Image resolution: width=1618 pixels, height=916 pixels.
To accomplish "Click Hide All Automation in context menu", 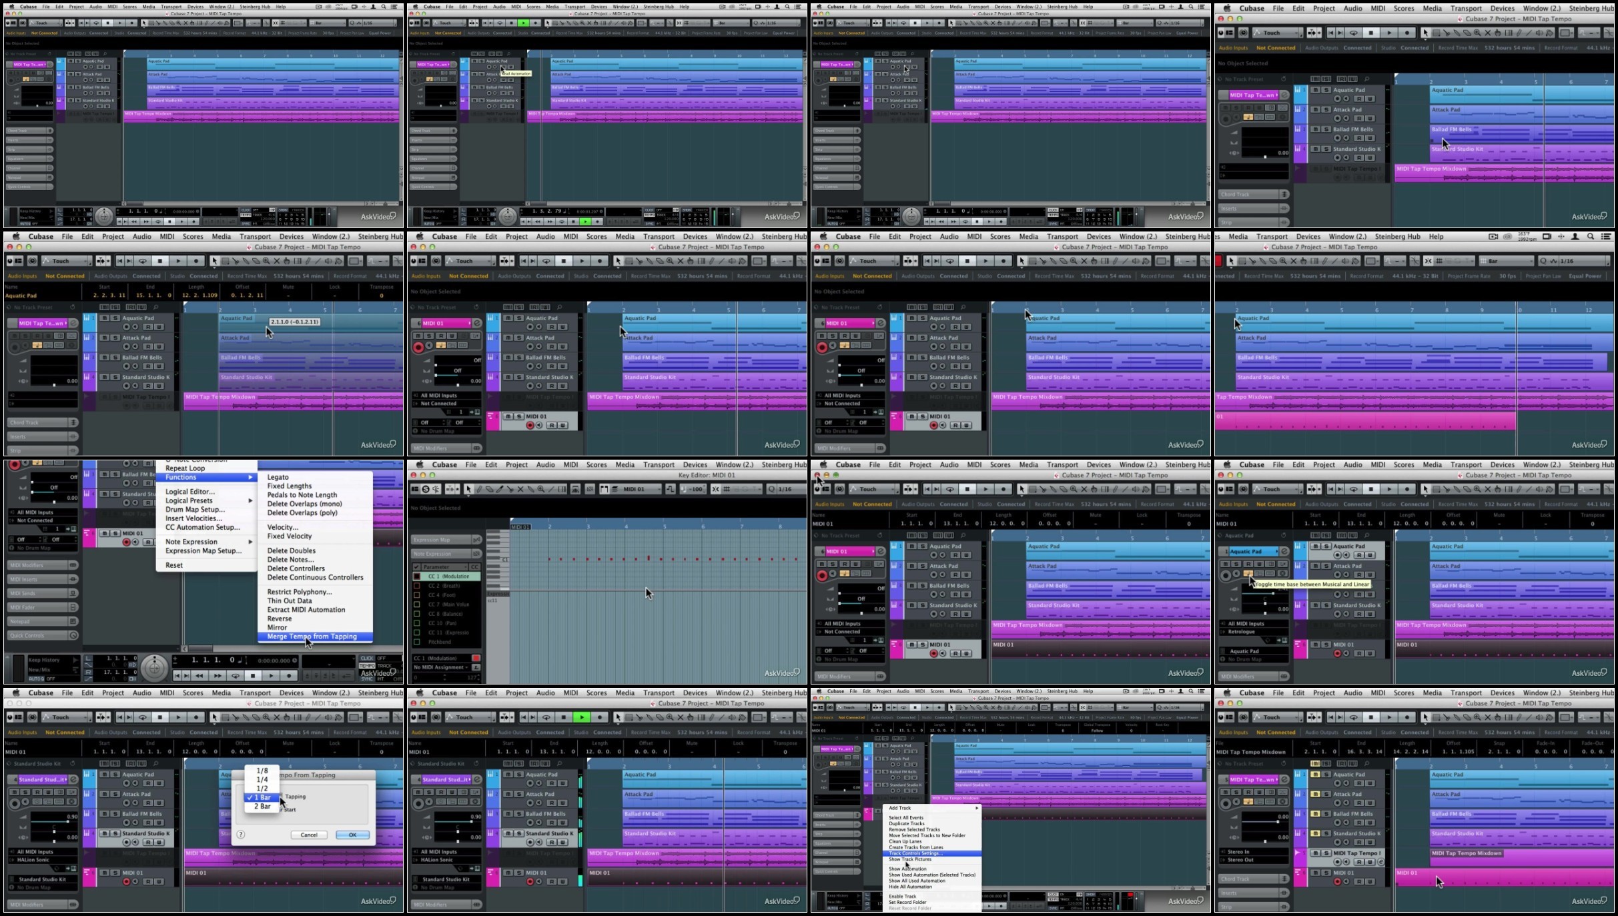I will [x=932, y=887].
